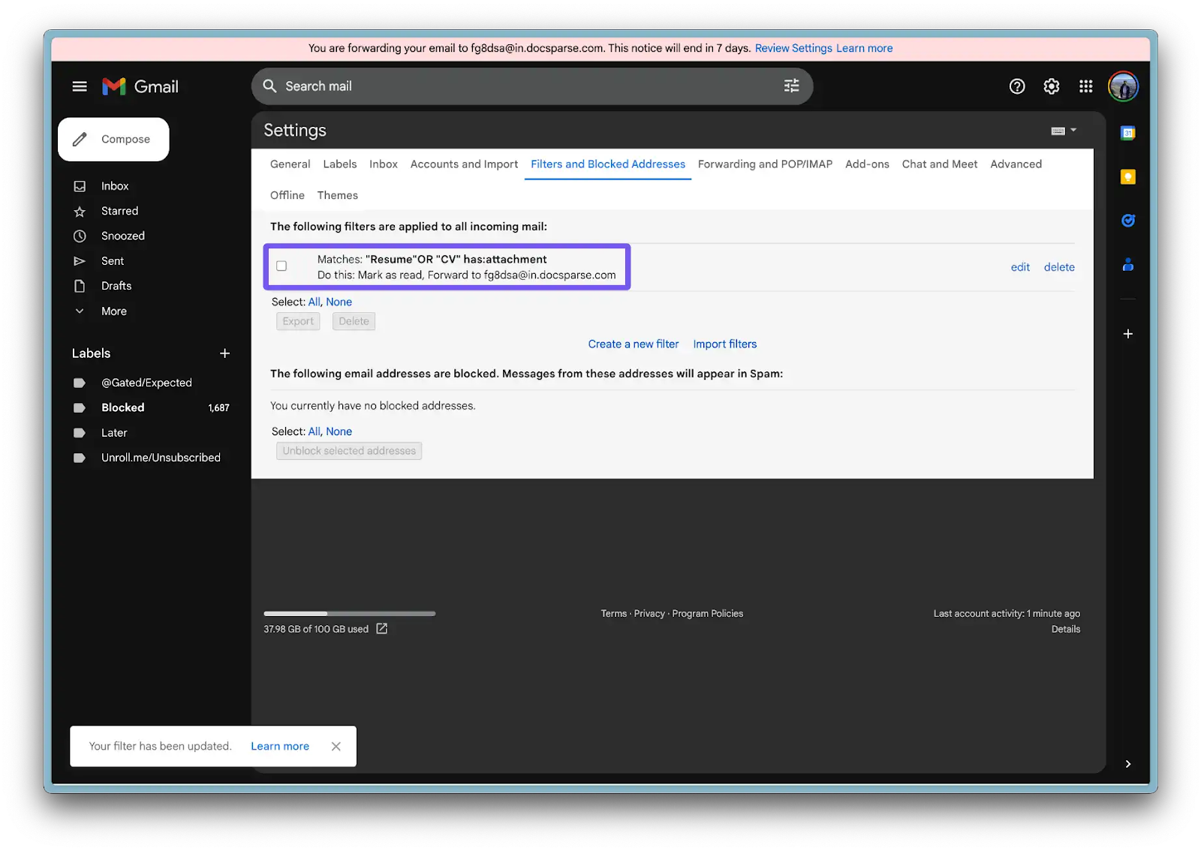Viewport: 1201px width, 851px height.
Task: Delete the Resume OR CV filter
Action: 1058,267
